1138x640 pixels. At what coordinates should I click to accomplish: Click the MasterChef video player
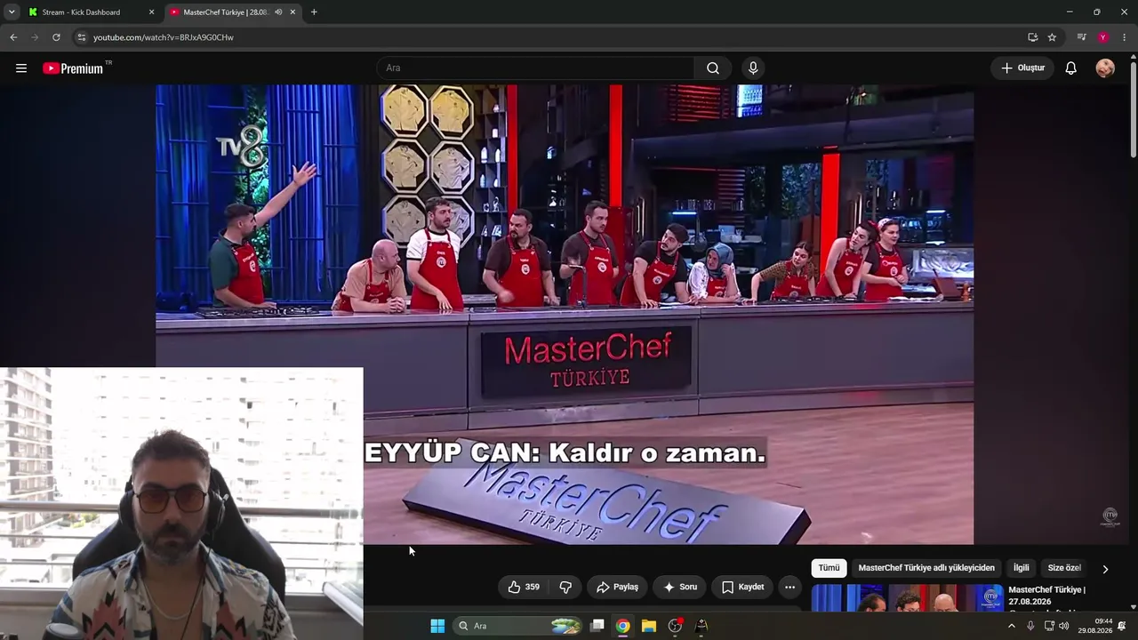pos(565,315)
